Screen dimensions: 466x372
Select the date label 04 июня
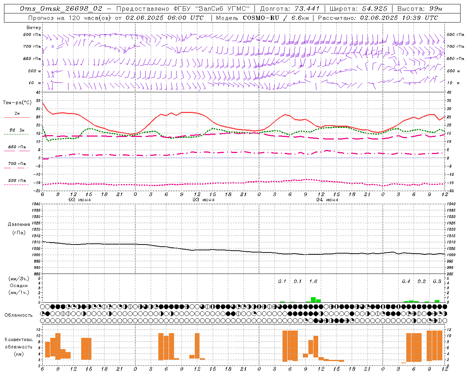click(x=327, y=200)
